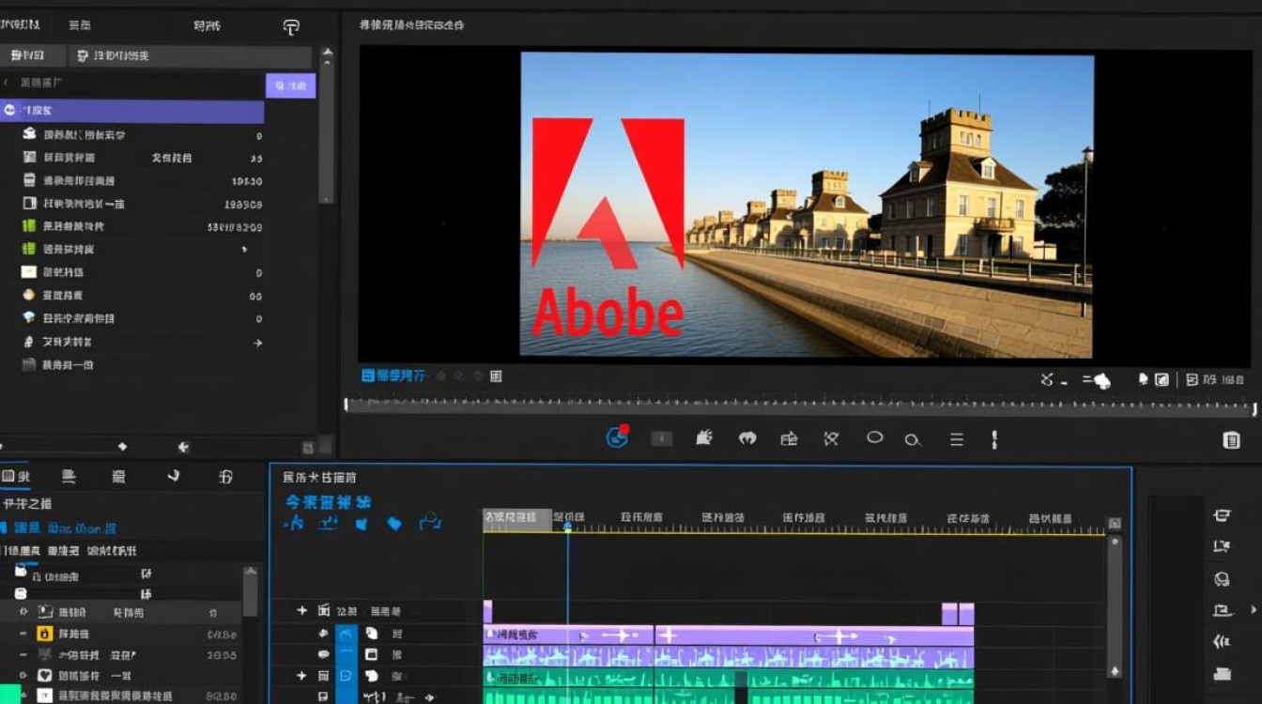Click the plus sign on the upper teal track header
Viewport: 1262px width, 704px height.
(301, 676)
